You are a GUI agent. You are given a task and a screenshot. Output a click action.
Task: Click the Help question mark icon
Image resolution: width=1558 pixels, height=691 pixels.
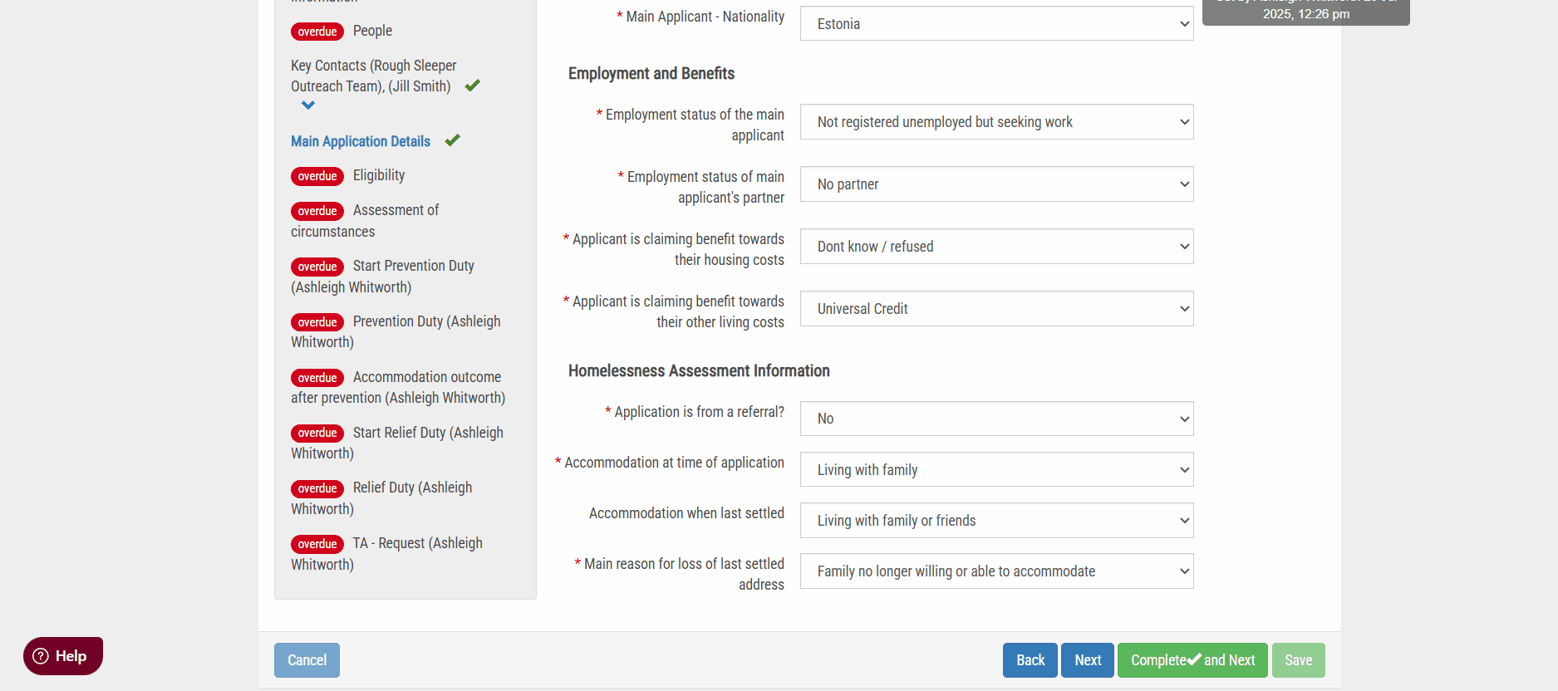(41, 656)
